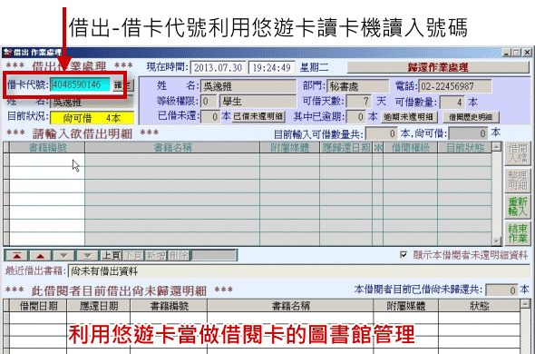Screen dimensions: 535x354
Task: Click scroll-down arrow of the entry grid
Action: tap(496, 241)
